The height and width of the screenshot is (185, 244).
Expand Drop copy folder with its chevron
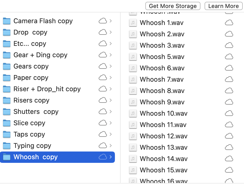coord(111,32)
